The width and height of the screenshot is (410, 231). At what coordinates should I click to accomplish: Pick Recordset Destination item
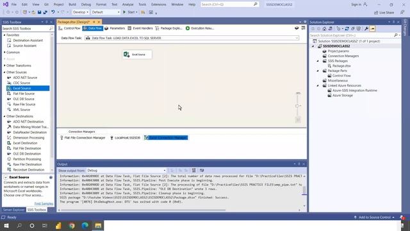pos(28,169)
